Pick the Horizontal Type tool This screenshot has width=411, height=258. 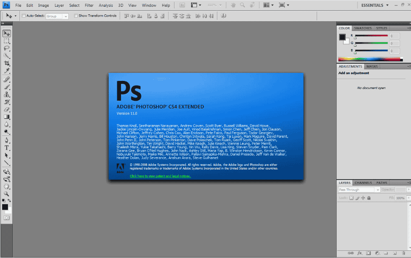pyautogui.click(x=7, y=148)
